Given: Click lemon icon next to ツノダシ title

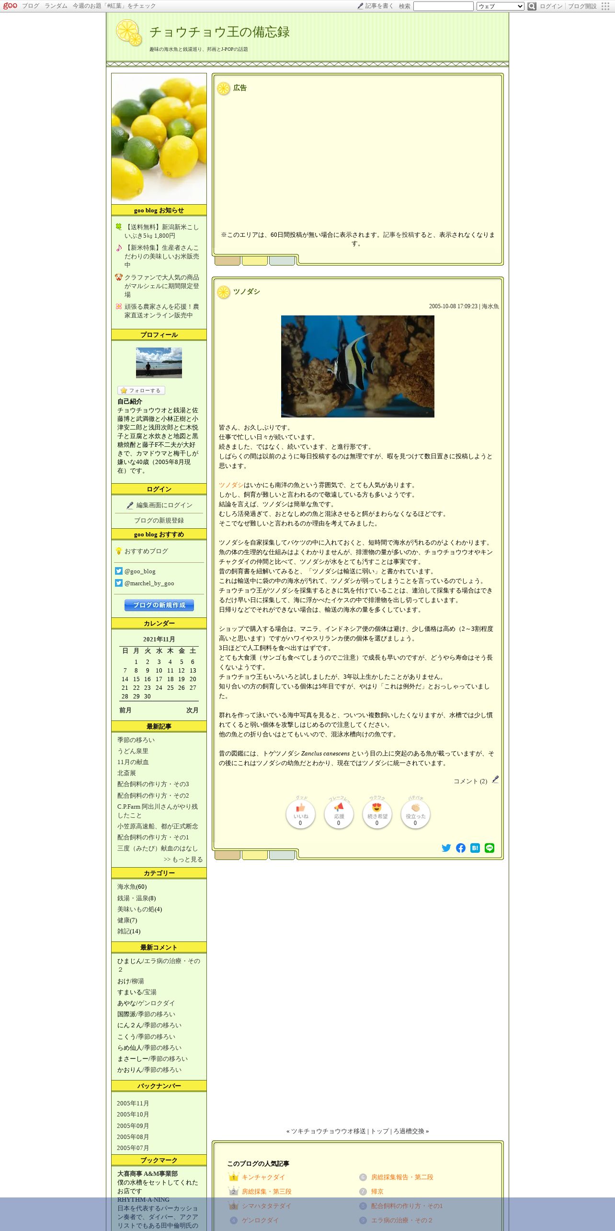Looking at the screenshot, I should [x=224, y=292].
